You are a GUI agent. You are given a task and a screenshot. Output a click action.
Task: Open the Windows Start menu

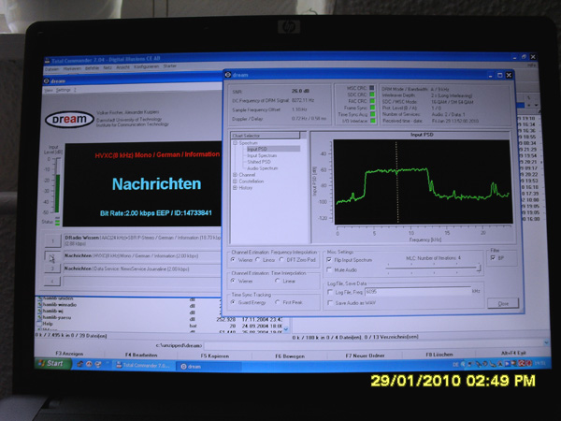(x=52, y=364)
